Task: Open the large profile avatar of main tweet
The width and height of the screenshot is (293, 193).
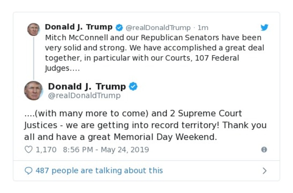Action: (x=33, y=90)
